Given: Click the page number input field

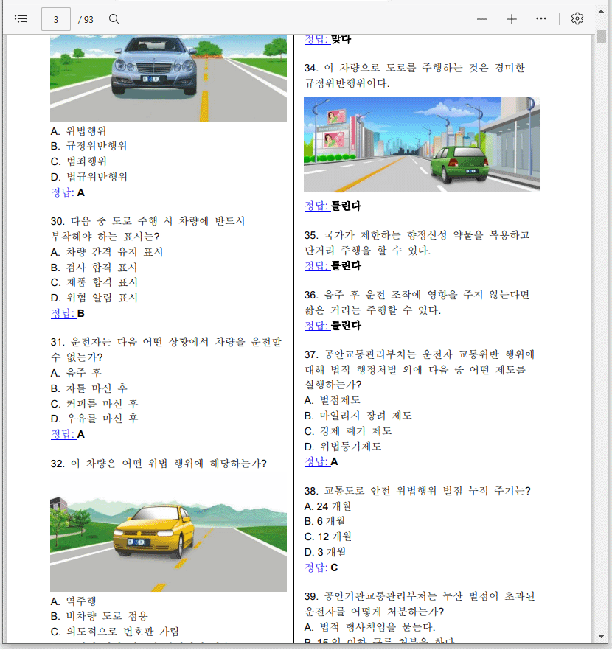Looking at the screenshot, I should [56, 19].
